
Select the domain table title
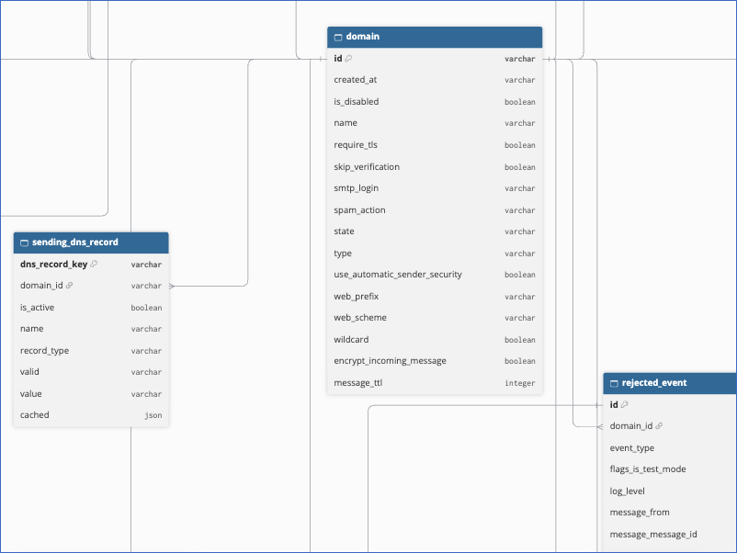pos(363,37)
